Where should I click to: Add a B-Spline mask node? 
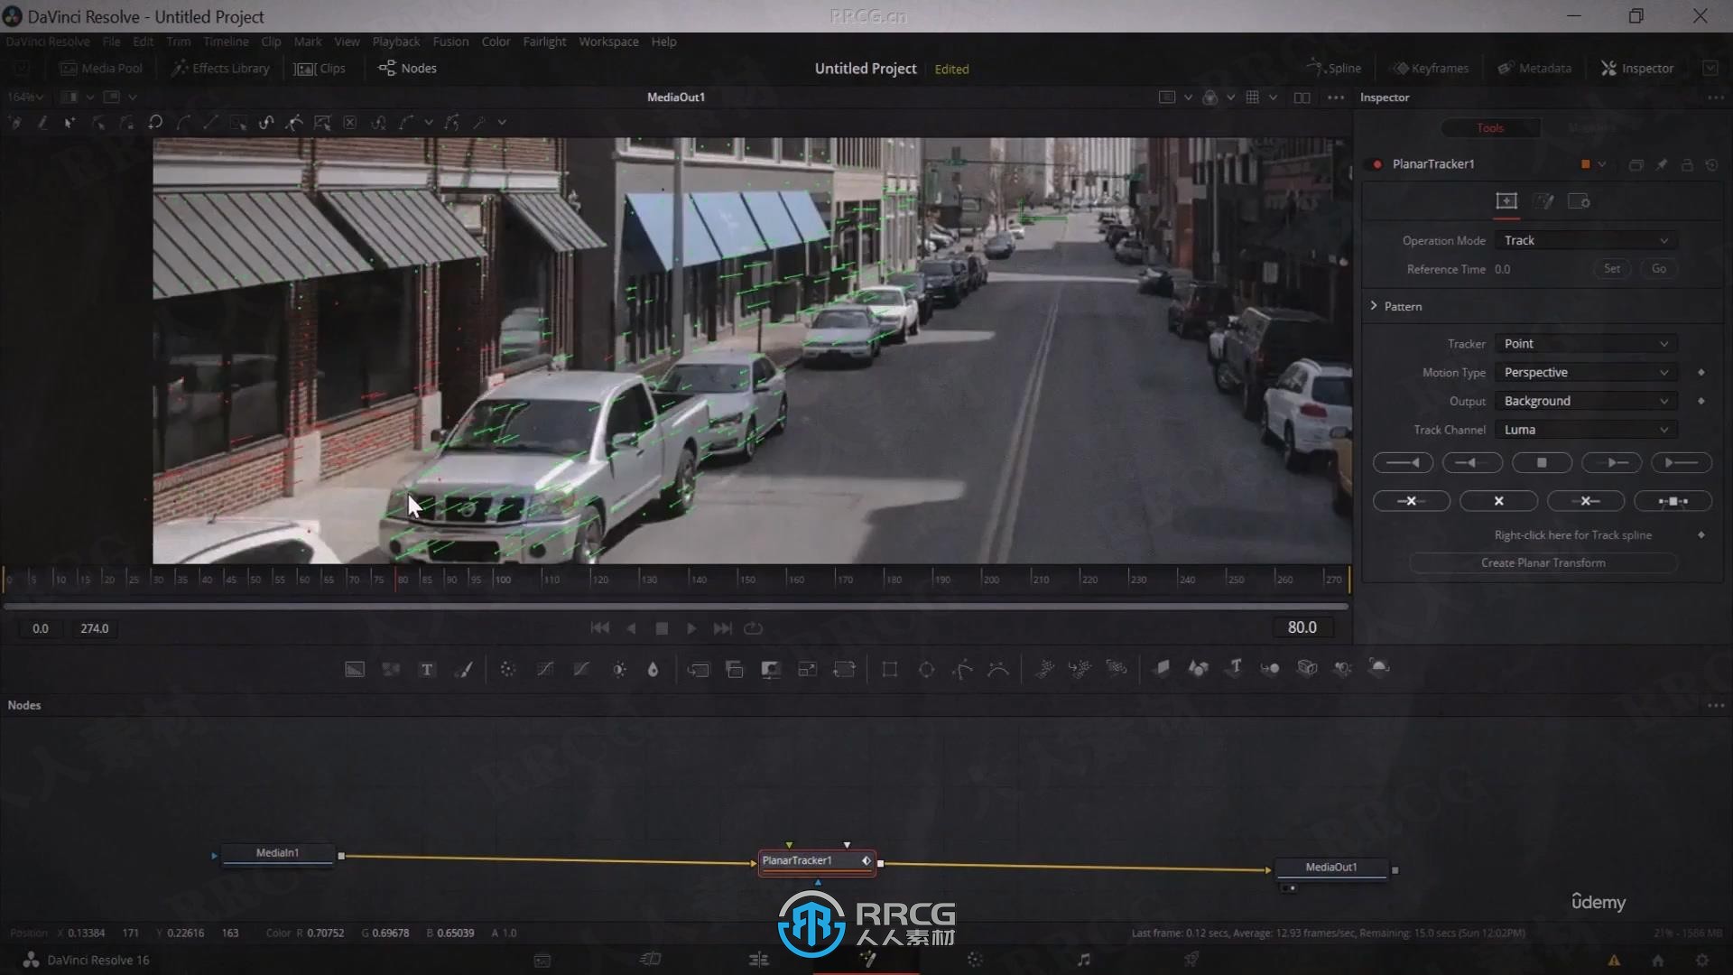pyautogui.click(x=998, y=669)
